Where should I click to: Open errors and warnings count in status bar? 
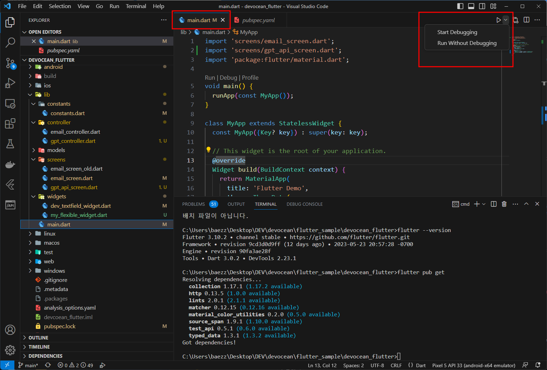click(x=75, y=365)
